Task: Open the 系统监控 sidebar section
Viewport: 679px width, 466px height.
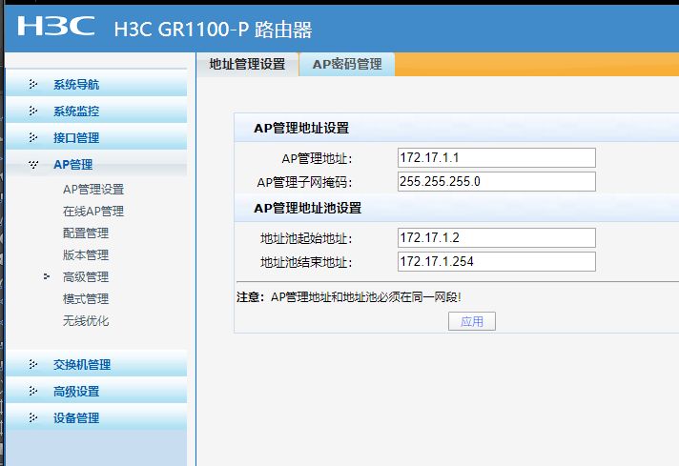Action: click(x=96, y=110)
